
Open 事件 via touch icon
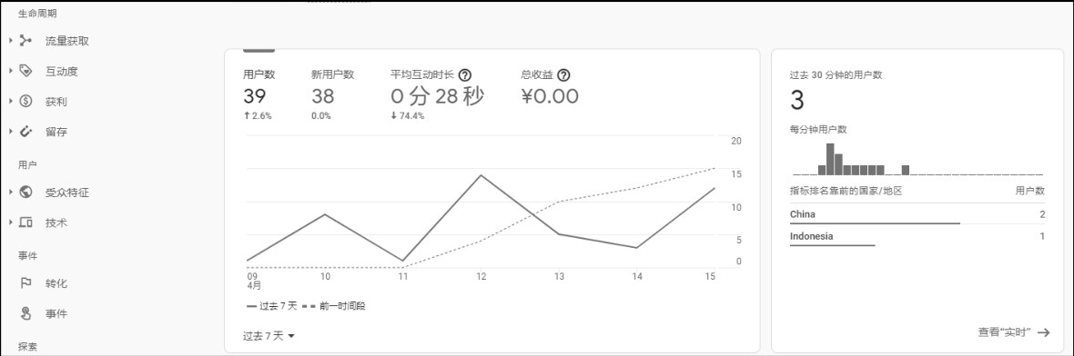pyautogui.click(x=26, y=313)
